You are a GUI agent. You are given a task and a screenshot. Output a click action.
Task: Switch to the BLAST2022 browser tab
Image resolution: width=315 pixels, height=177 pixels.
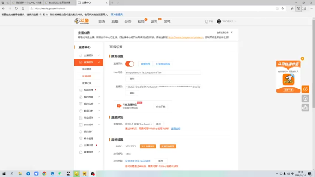point(60,3)
